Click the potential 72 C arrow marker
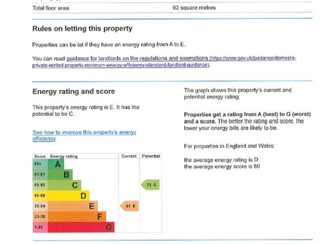326x244 pixels. point(151,184)
